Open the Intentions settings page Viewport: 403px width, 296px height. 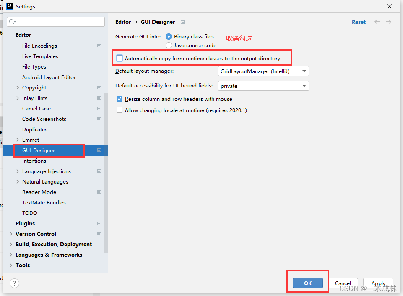tap(34, 161)
